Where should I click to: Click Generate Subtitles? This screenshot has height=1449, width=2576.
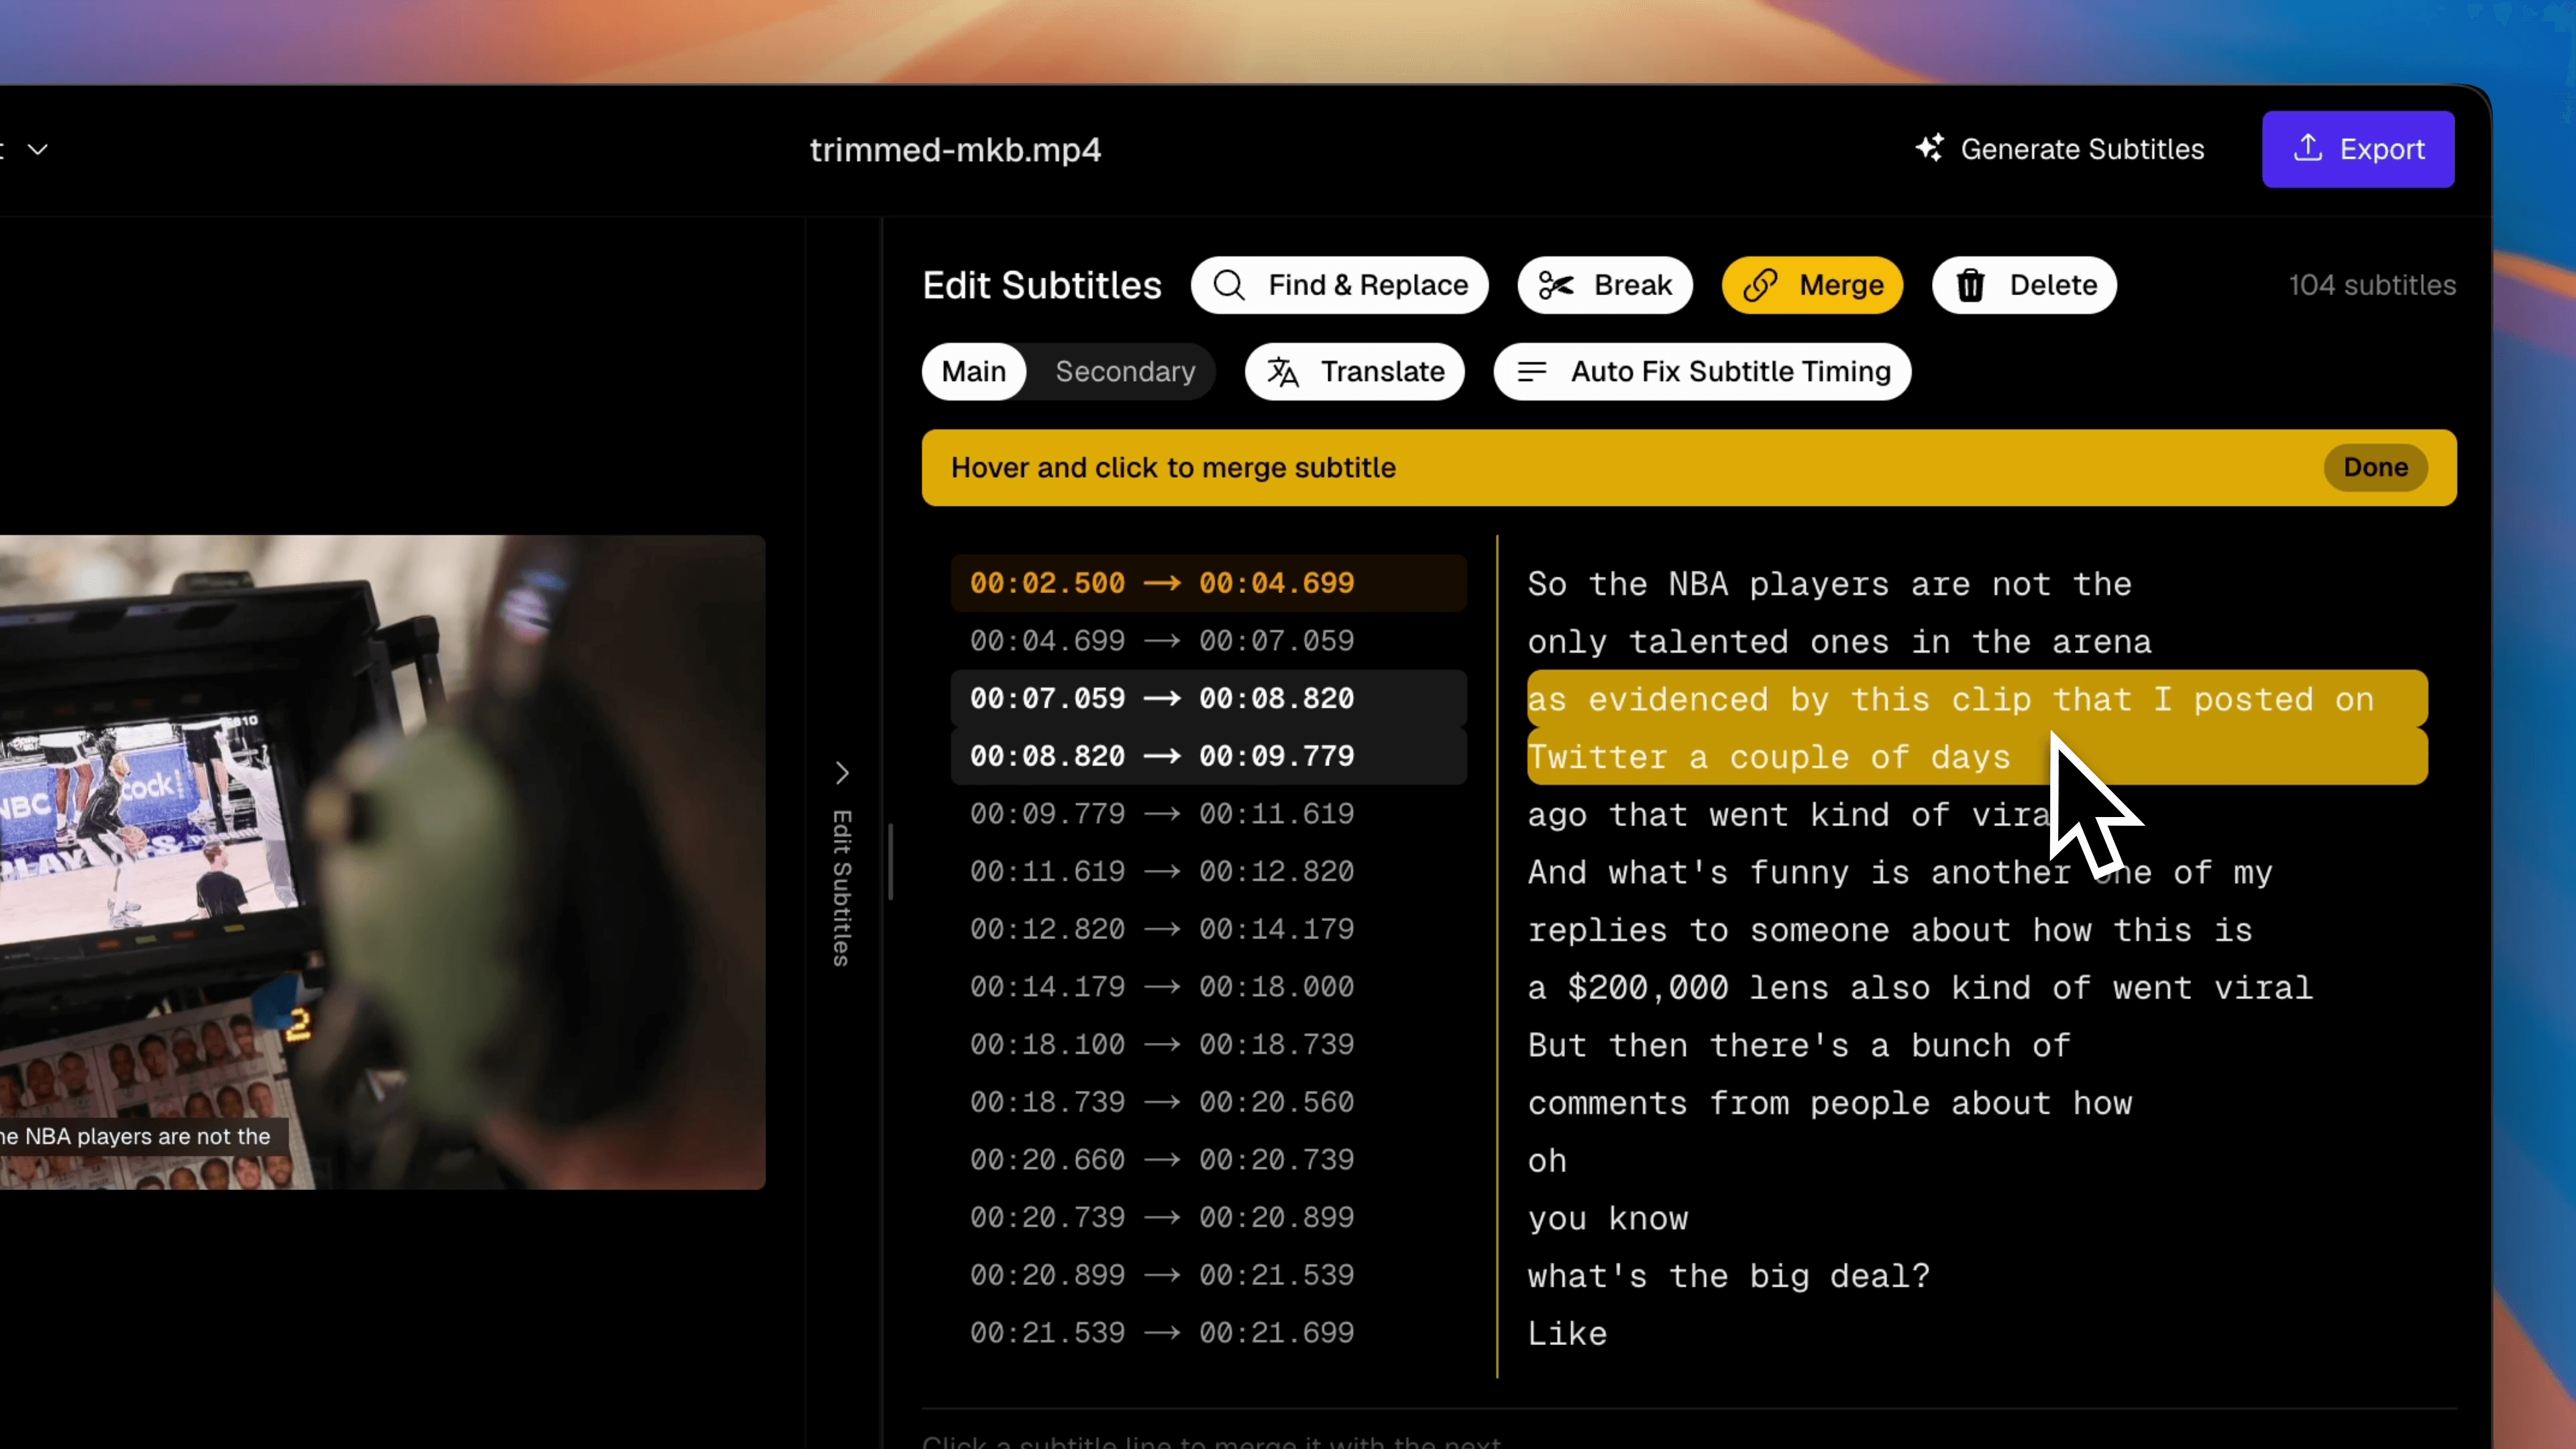coord(2059,149)
